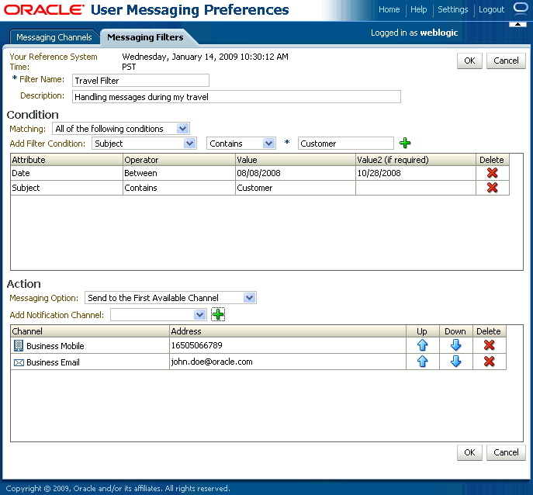Select the Business Email channel row text
This screenshot has width=533, height=495.
53,362
